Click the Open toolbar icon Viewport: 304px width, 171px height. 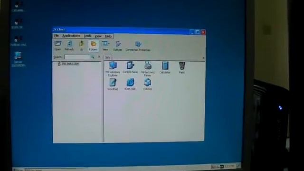click(x=57, y=46)
